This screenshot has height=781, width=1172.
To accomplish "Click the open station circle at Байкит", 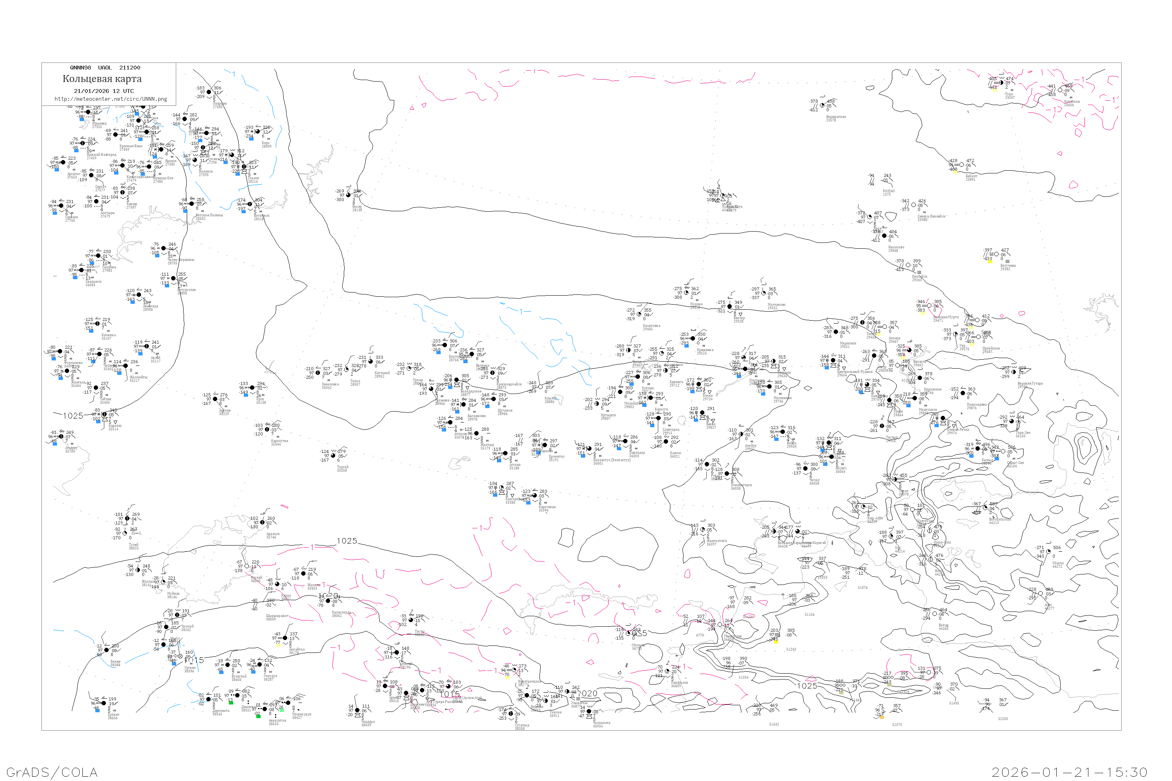I will (x=961, y=165).
